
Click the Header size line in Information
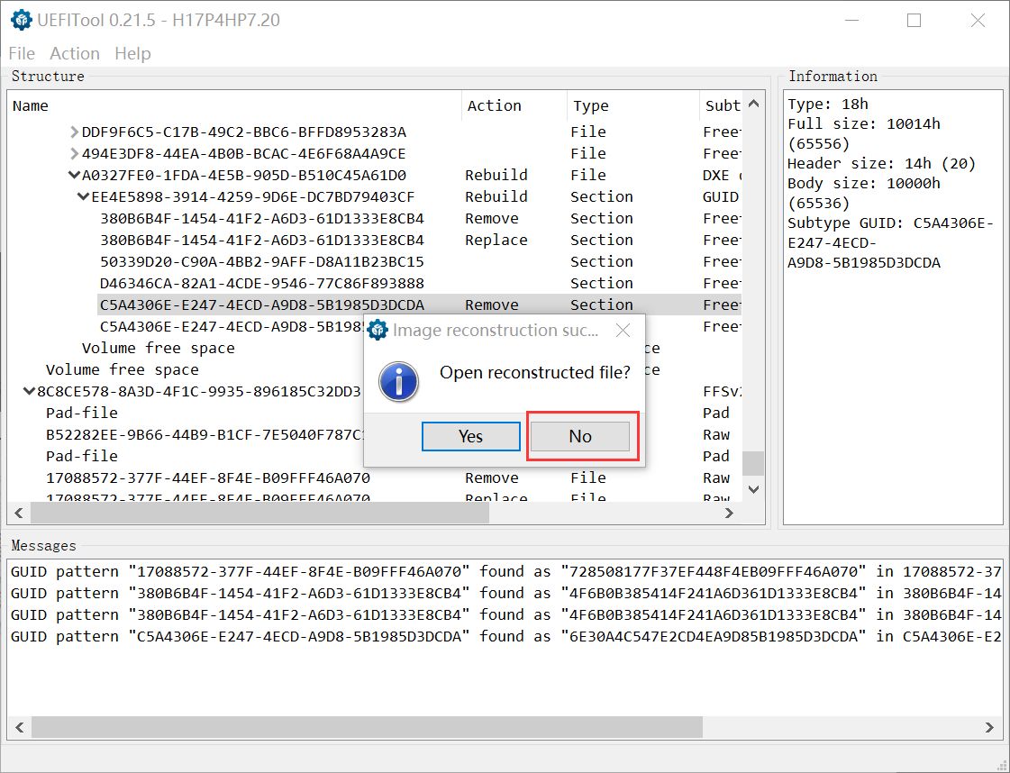[x=882, y=164]
